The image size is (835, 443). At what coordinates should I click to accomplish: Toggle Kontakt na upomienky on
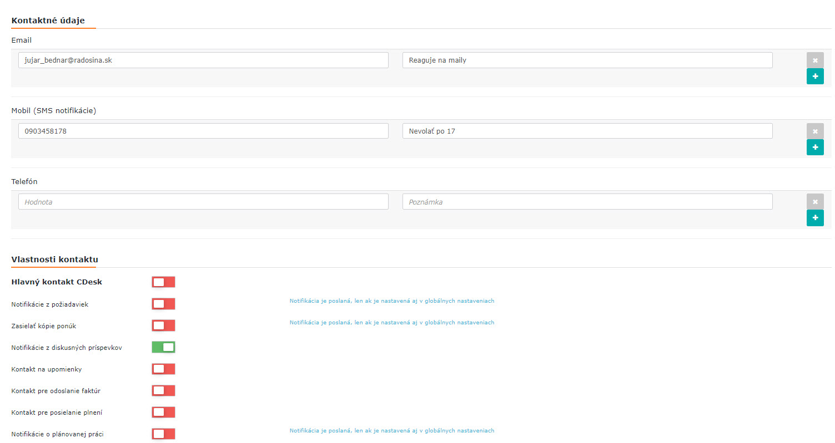tap(163, 369)
